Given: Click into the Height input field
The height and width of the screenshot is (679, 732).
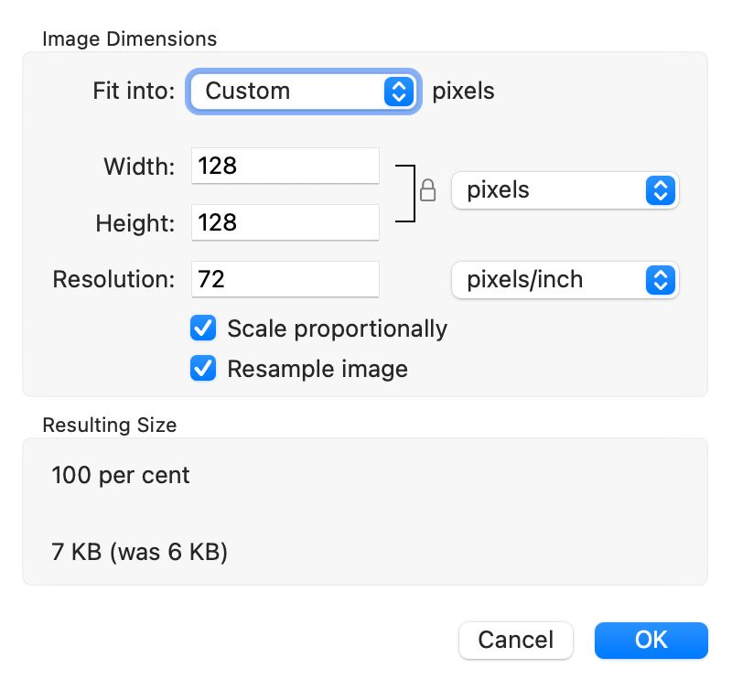Looking at the screenshot, I should (285, 222).
